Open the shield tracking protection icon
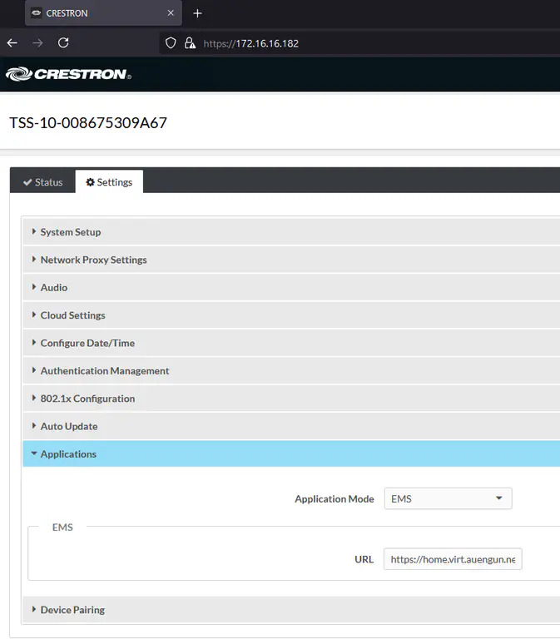 coord(171,42)
